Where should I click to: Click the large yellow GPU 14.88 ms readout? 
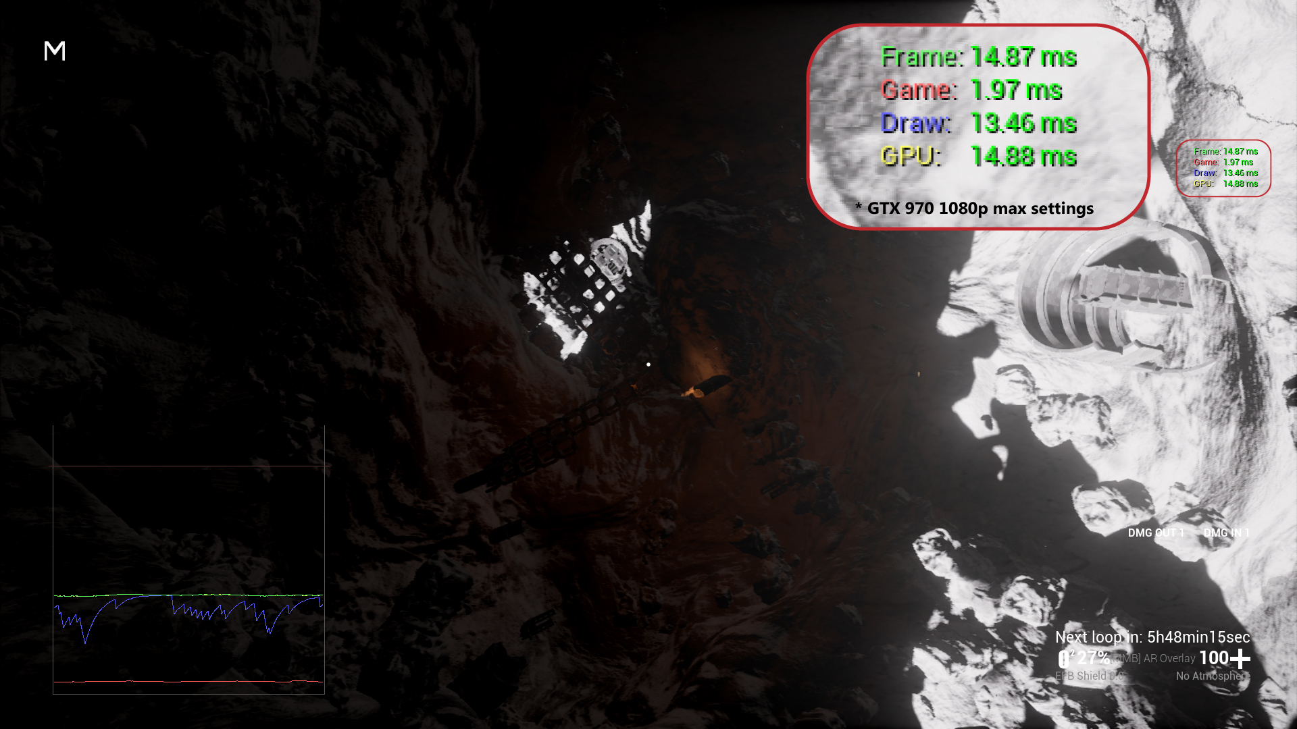pos(978,157)
